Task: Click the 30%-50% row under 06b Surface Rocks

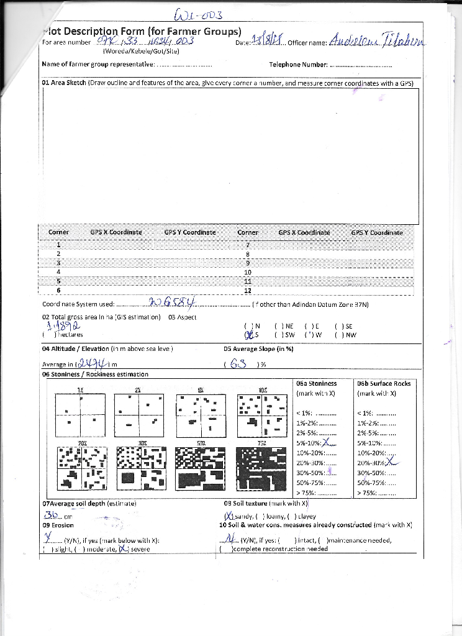Action: tap(377, 473)
